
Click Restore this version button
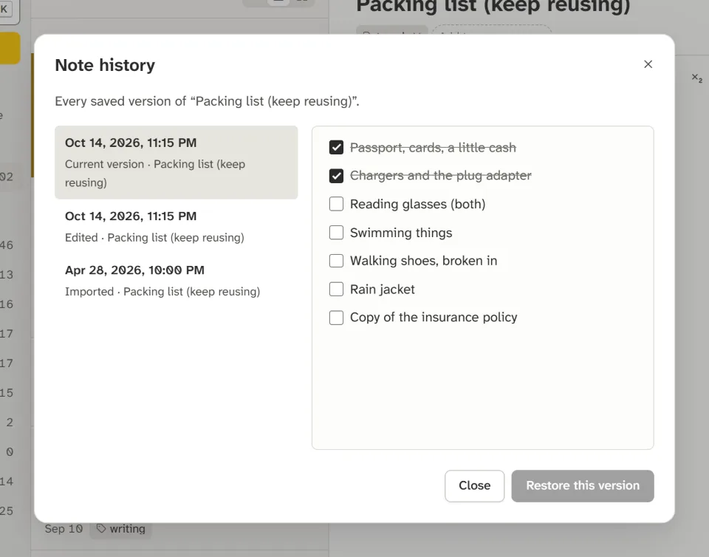point(583,485)
